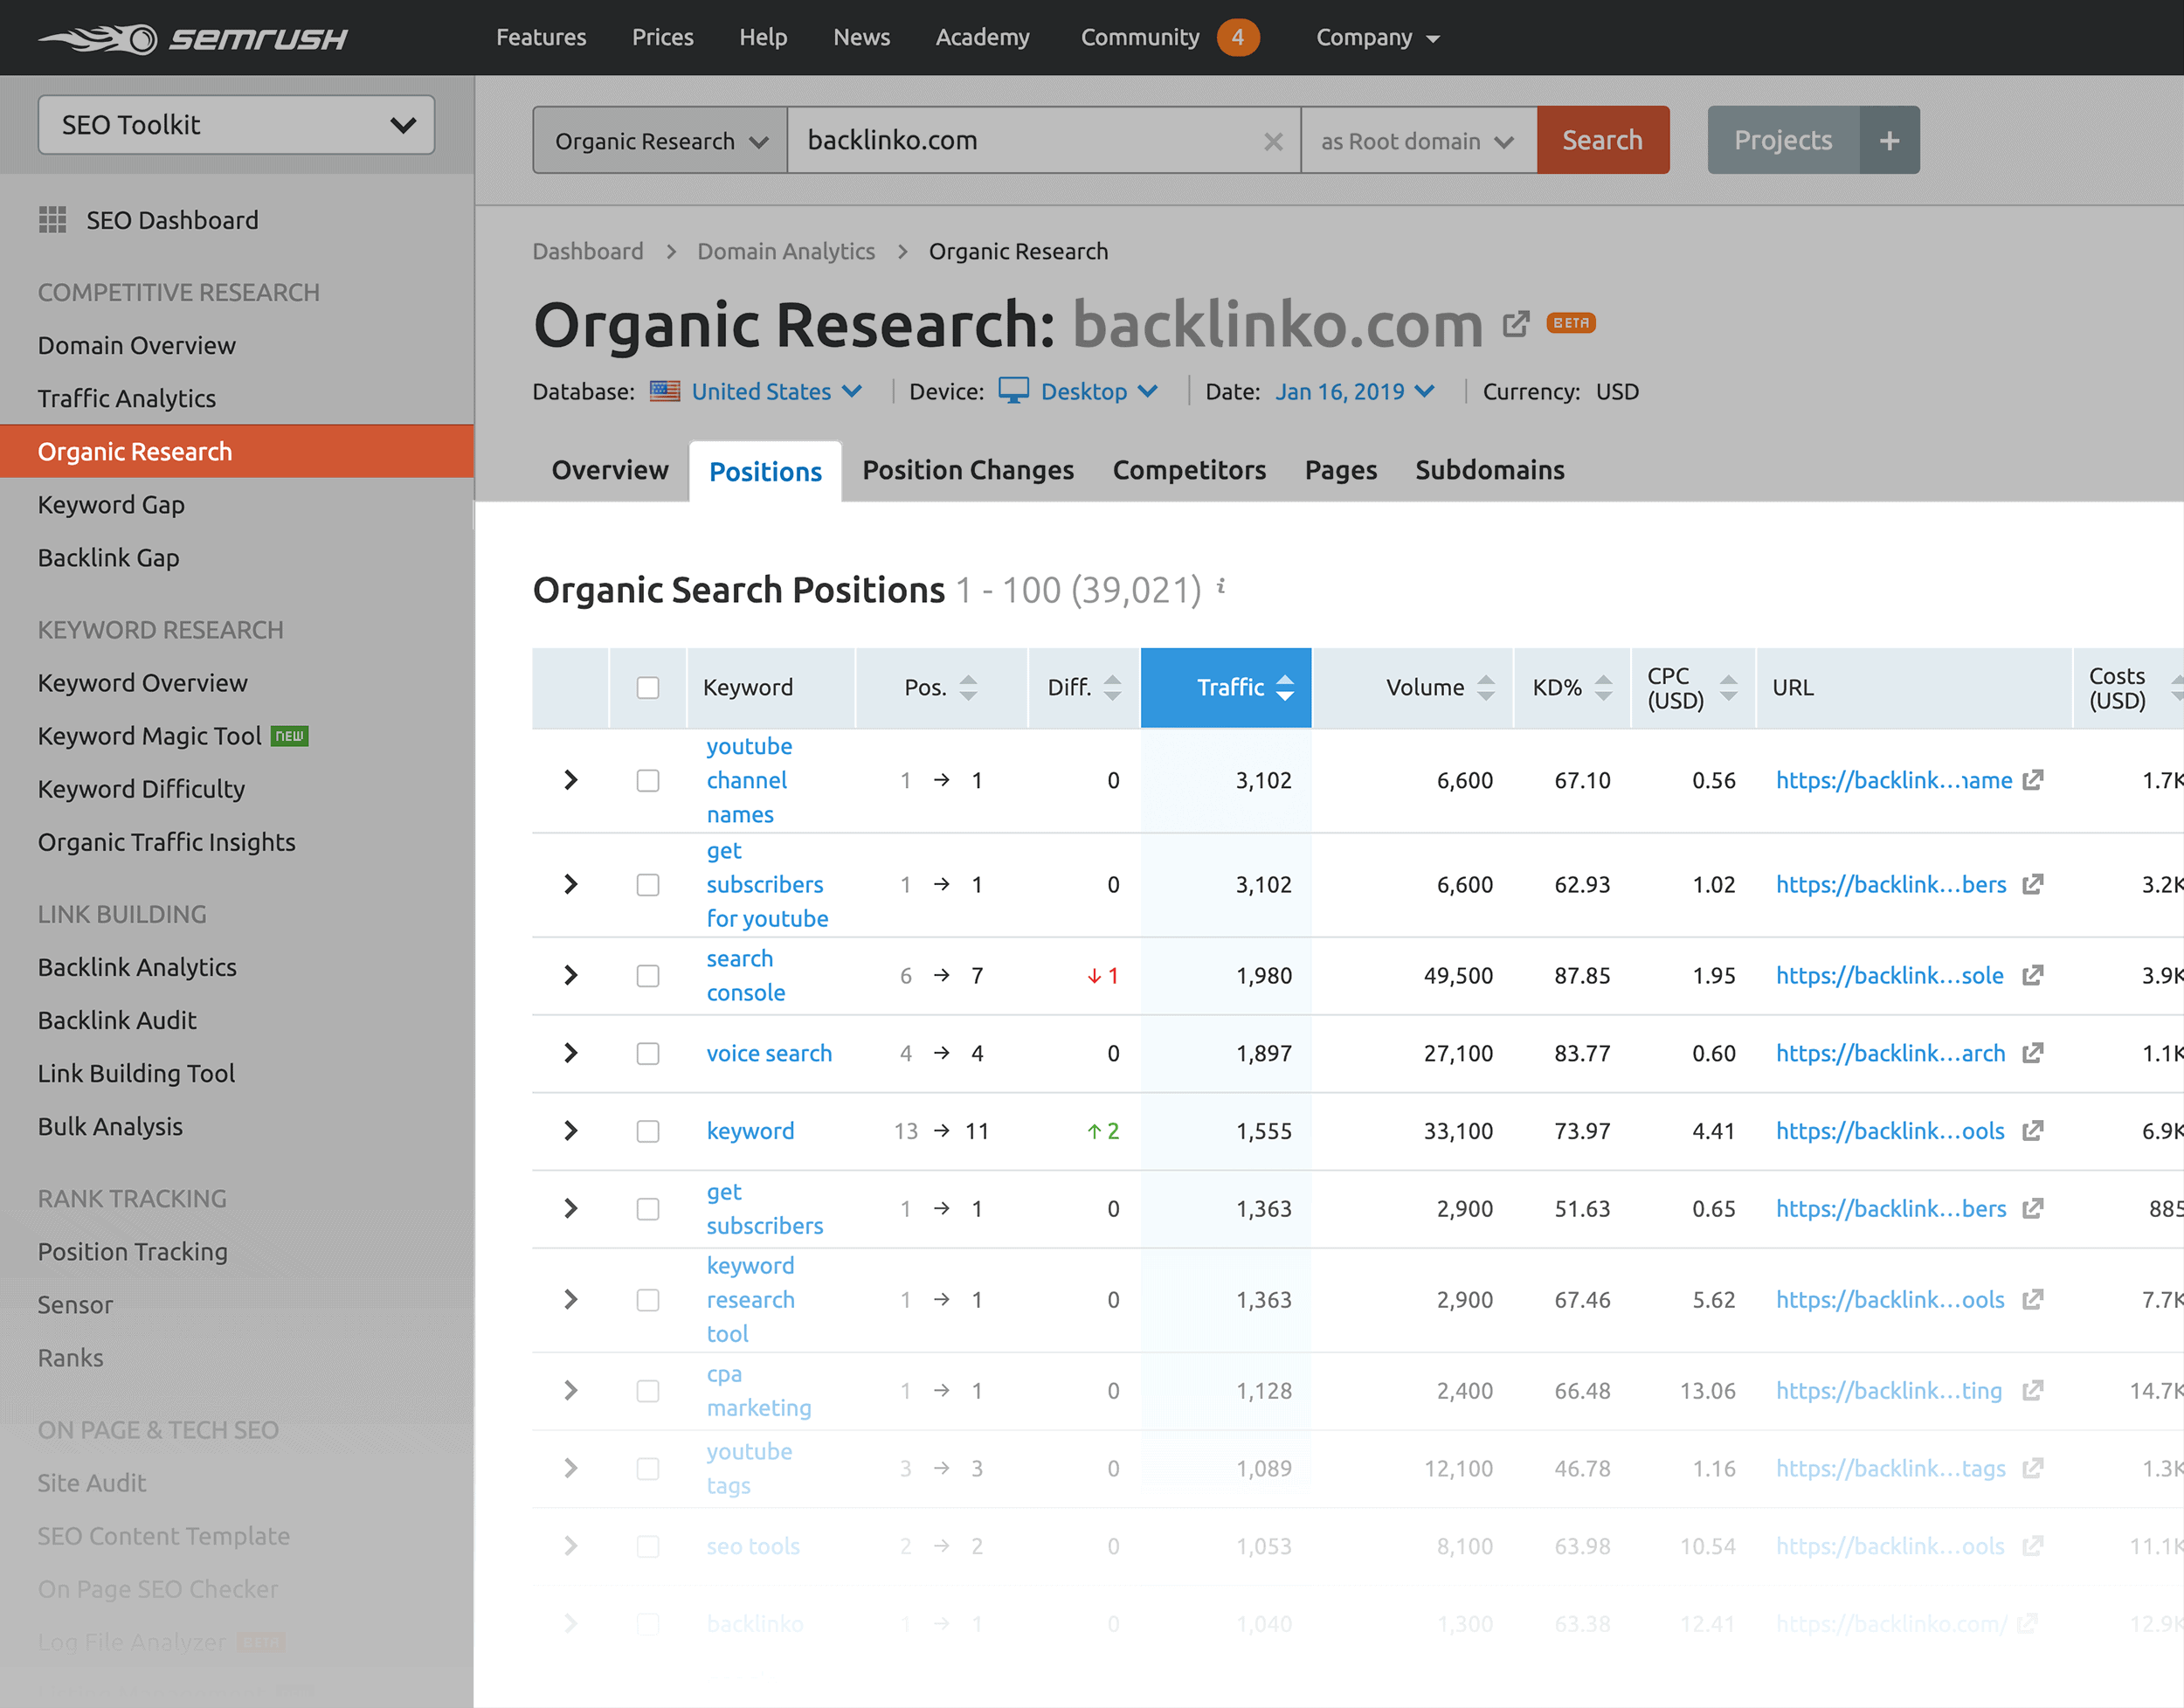Open the Projects panel
The image size is (2184, 1708).
[1781, 138]
